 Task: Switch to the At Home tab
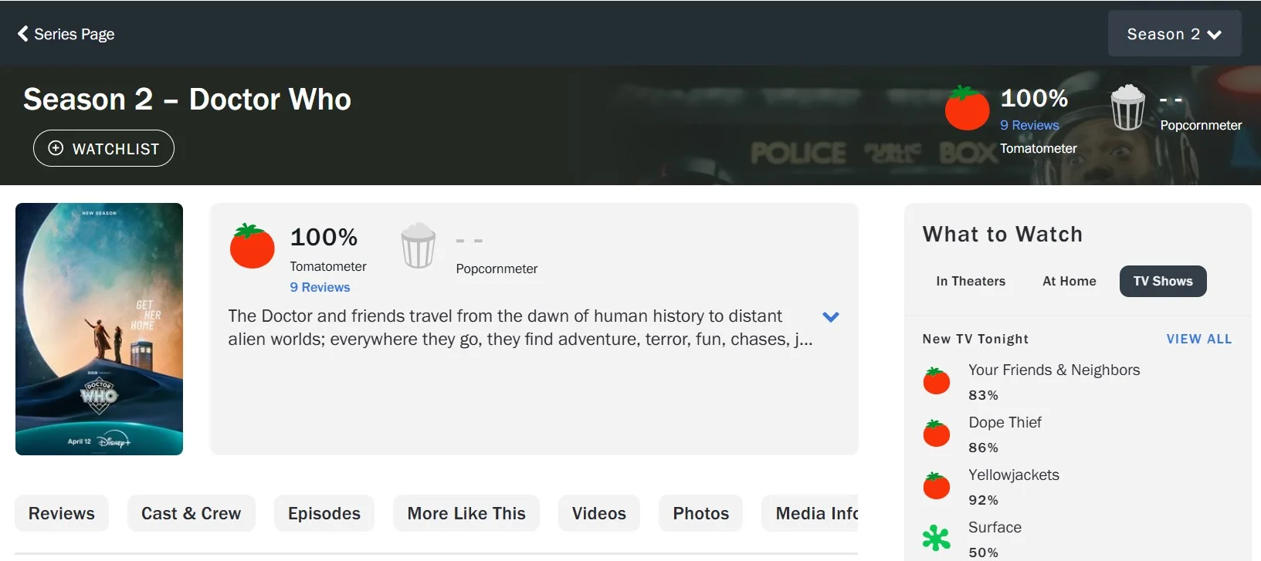pos(1069,281)
